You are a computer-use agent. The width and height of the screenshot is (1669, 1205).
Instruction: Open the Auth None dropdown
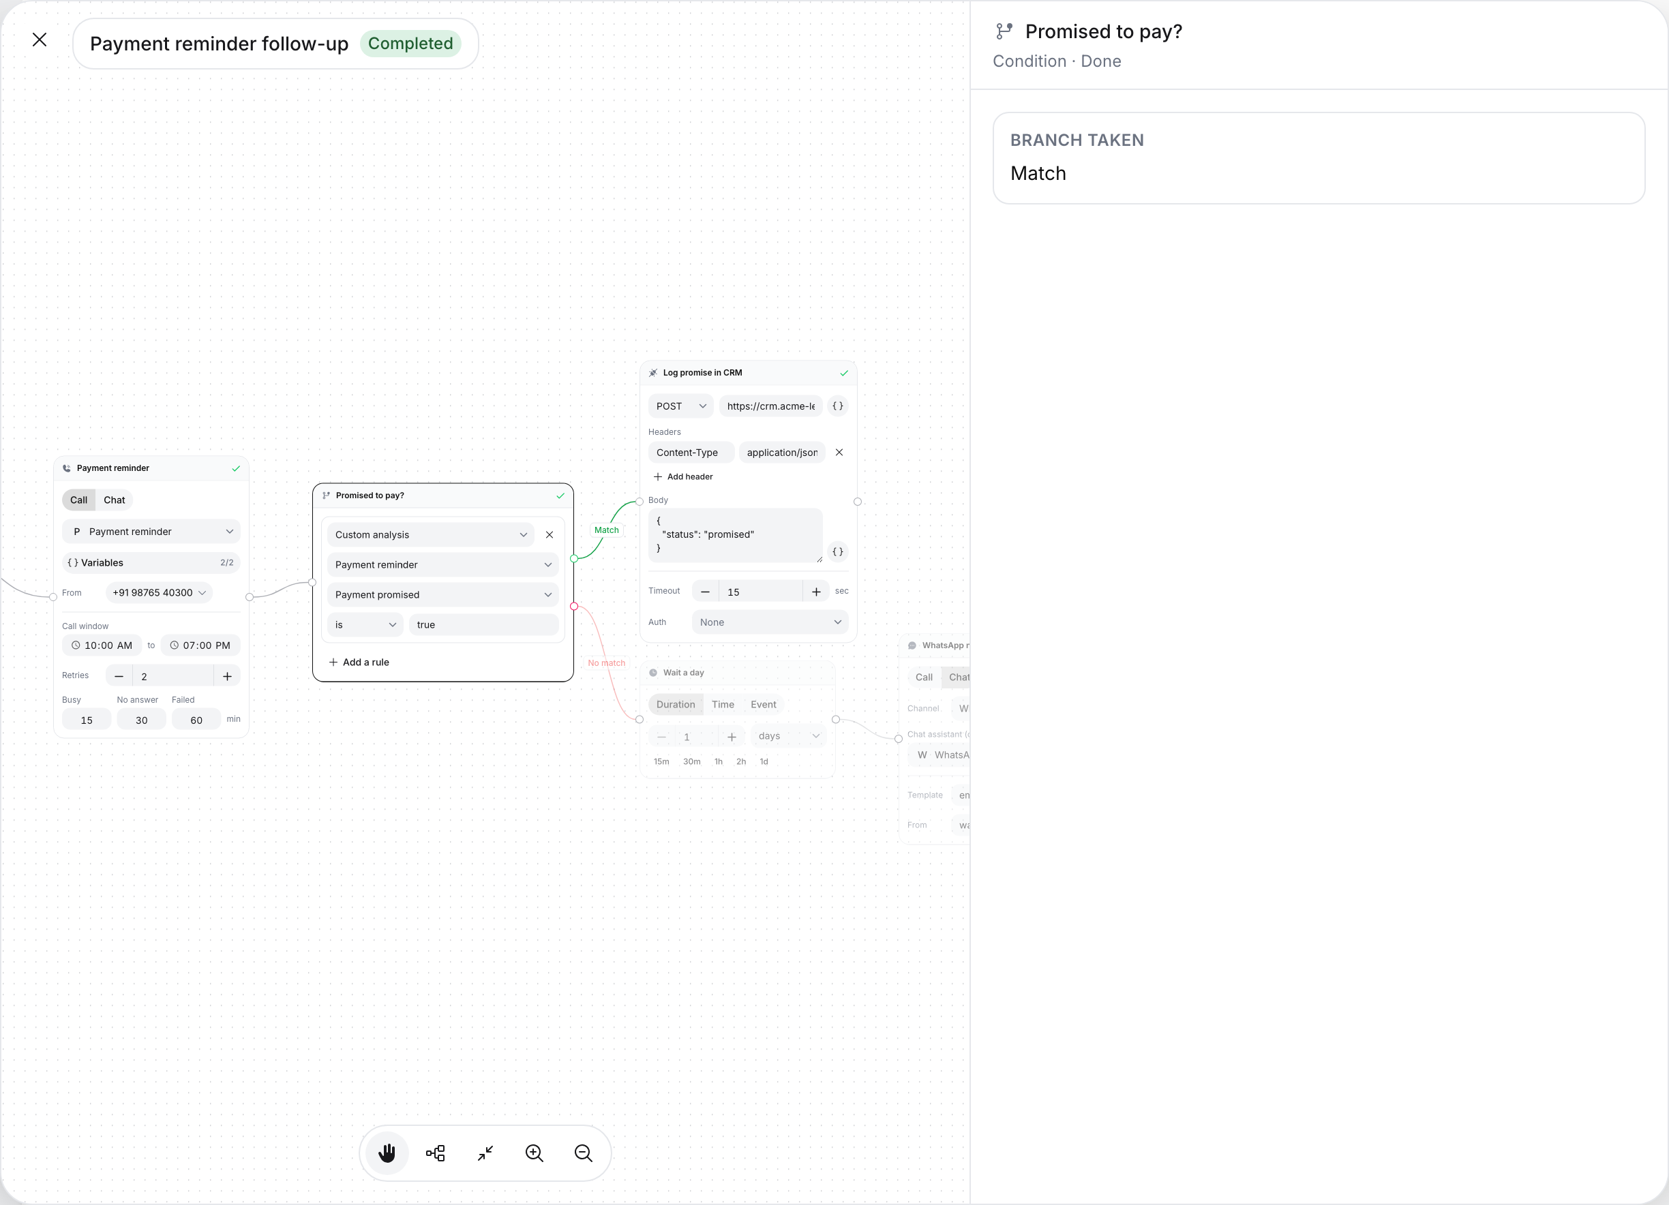pos(770,622)
